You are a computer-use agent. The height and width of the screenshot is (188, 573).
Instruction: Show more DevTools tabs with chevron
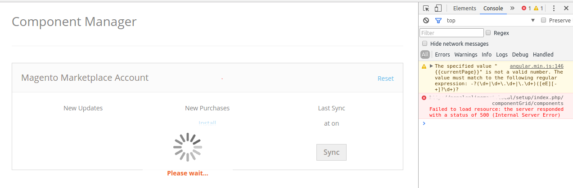click(512, 8)
